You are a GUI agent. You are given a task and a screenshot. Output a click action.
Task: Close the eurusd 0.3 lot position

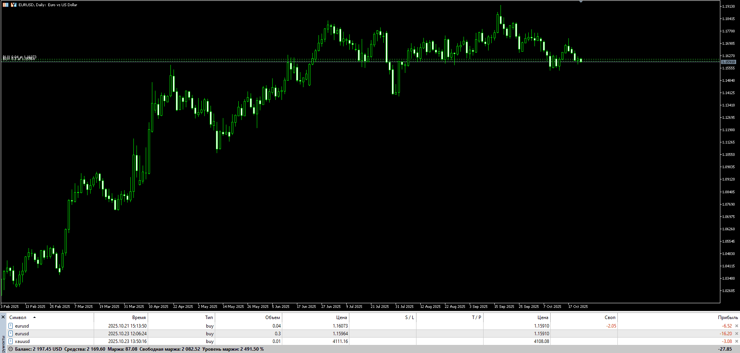(x=737, y=334)
